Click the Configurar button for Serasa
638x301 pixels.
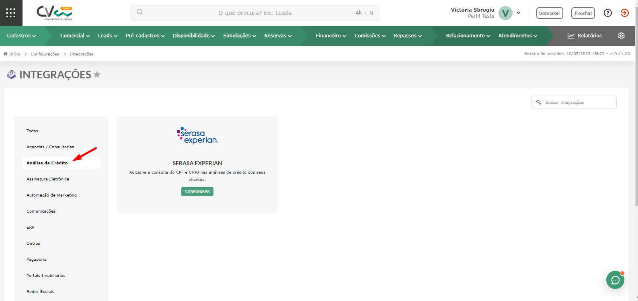pyautogui.click(x=197, y=191)
